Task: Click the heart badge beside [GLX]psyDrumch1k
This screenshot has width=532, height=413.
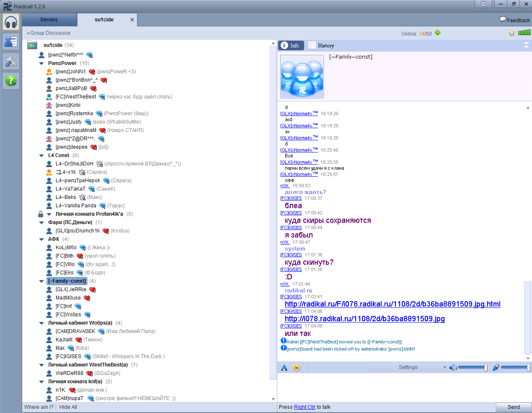Action: click(x=106, y=231)
